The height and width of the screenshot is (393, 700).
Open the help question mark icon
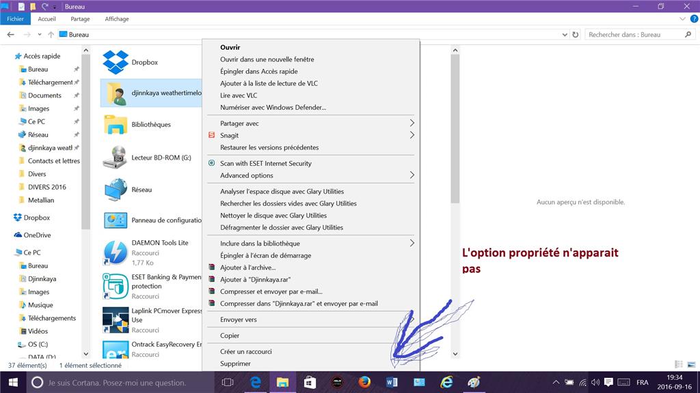(695, 18)
